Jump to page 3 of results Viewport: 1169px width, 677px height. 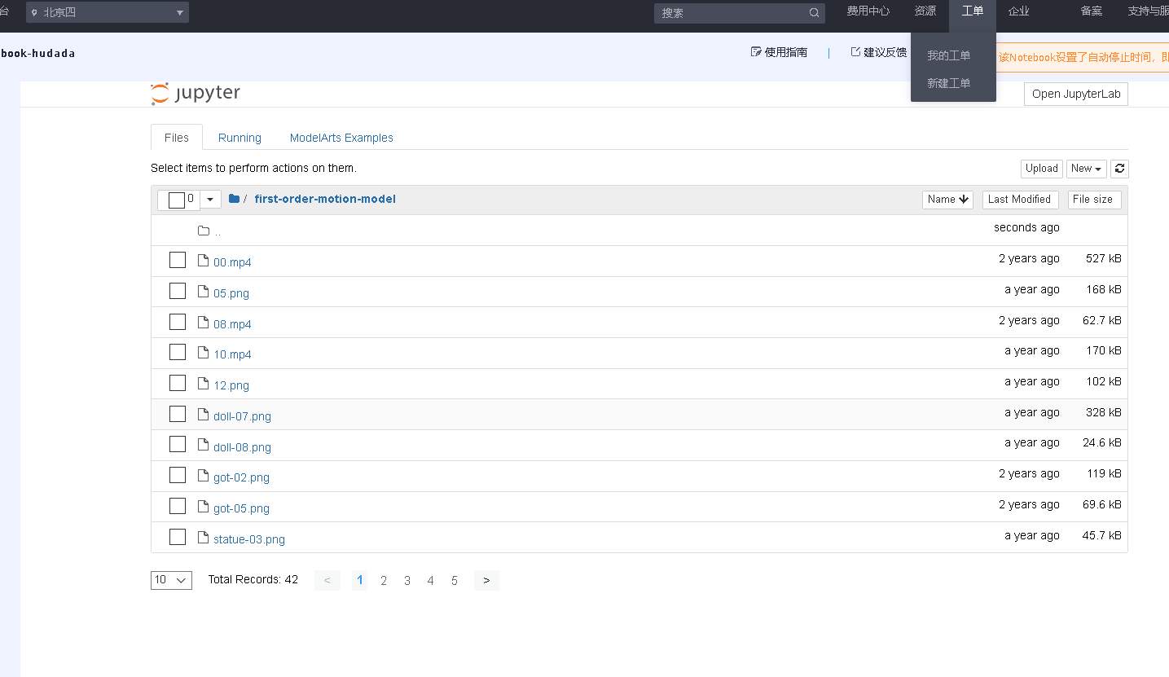click(x=407, y=581)
